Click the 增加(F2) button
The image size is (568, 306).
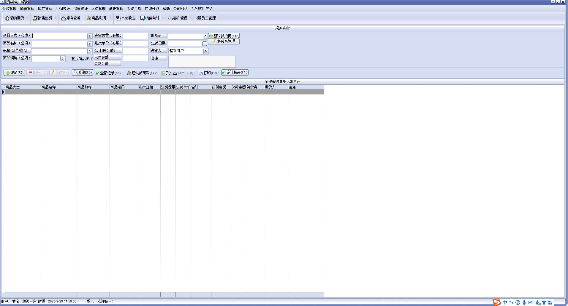tap(14, 73)
